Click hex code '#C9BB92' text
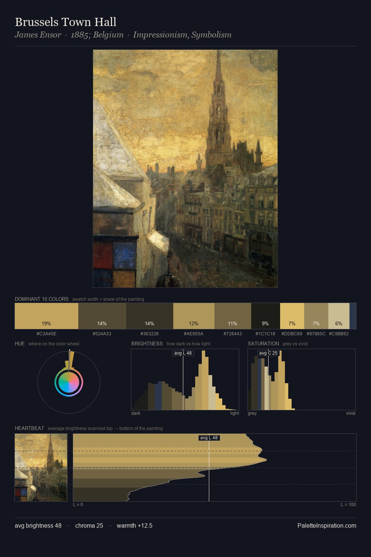 [339, 334]
